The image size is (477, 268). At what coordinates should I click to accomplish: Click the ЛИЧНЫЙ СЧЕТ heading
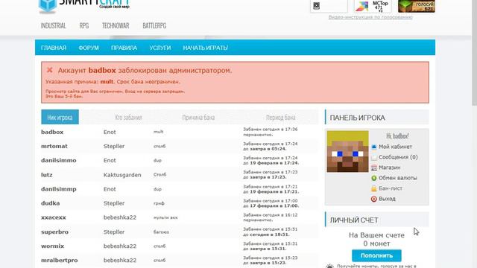click(354, 220)
